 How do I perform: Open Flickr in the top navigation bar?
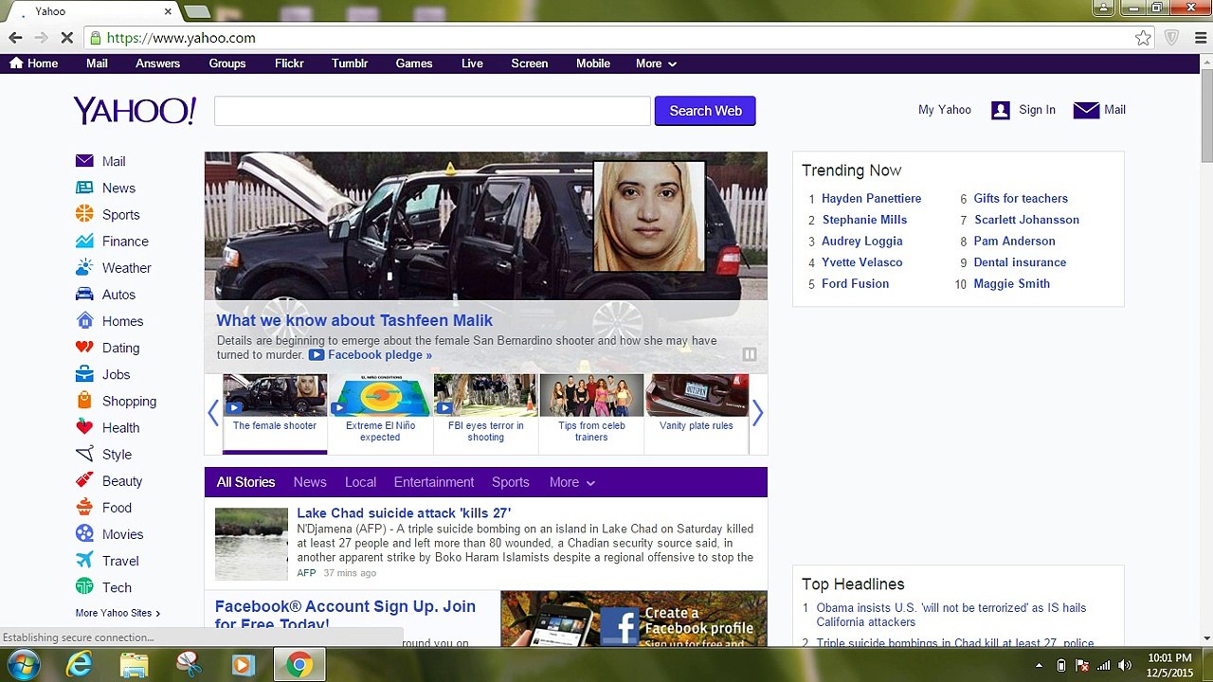click(289, 63)
